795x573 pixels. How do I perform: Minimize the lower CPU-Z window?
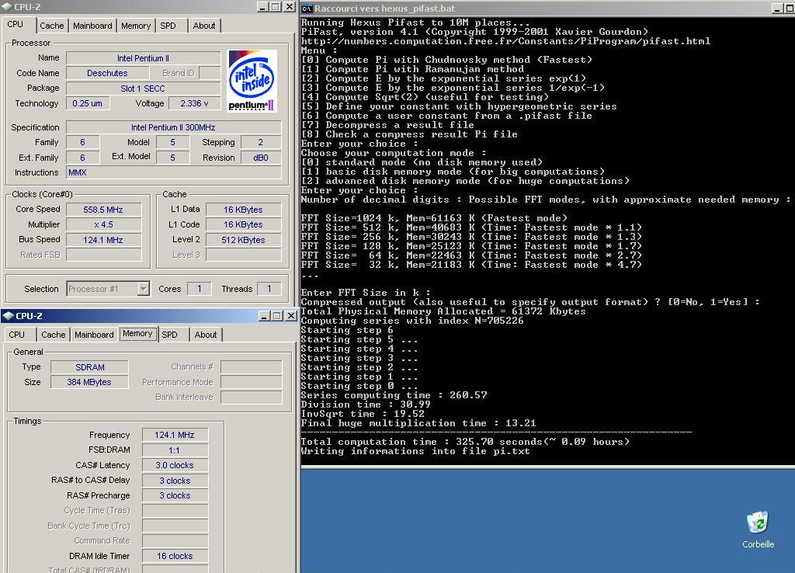click(x=264, y=316)
